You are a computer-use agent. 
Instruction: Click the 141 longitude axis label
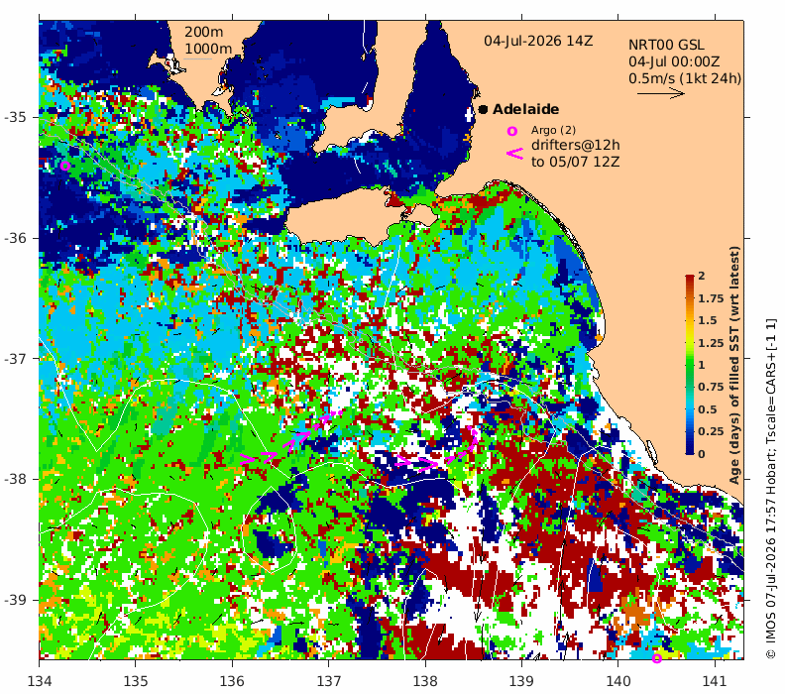(x=715, y=681)
